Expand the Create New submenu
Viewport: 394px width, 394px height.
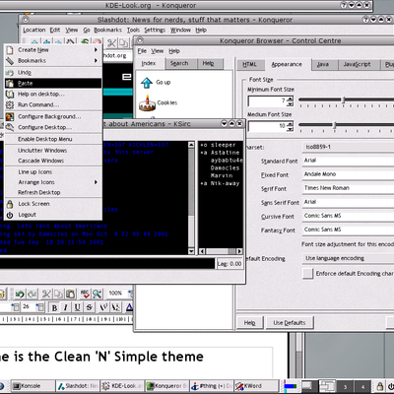[53, 50]
